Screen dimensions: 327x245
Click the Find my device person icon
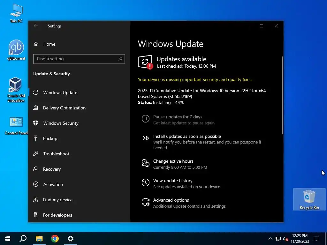(36, 200)
